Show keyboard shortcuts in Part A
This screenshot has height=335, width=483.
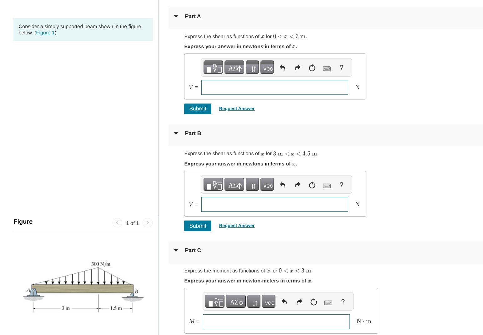[327, 69]
